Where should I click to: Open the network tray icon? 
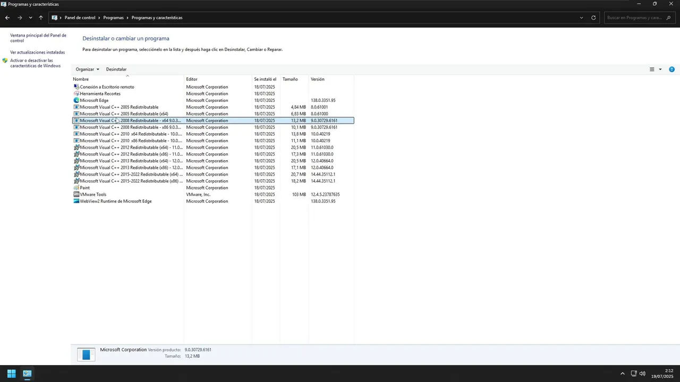point(634,374)
